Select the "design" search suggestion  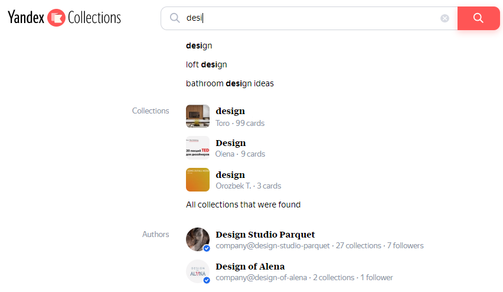(x=199, y=46)
